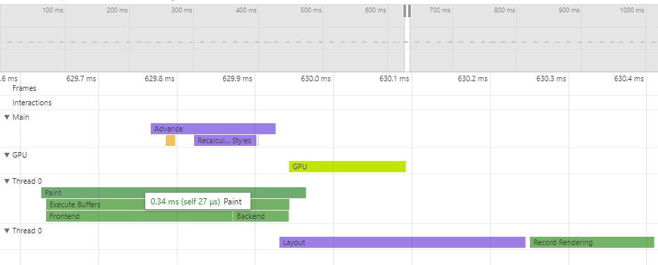Select the Record Rendering event
This screenshot has height=265, width=658.
(x=592, y=242)
